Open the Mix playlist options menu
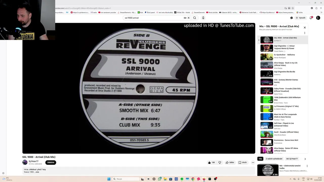 tap(305, 33)
